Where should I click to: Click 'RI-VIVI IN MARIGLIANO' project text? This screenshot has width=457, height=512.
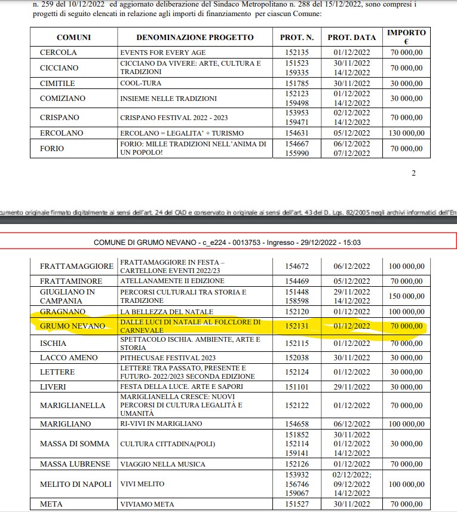pos(161,424)
